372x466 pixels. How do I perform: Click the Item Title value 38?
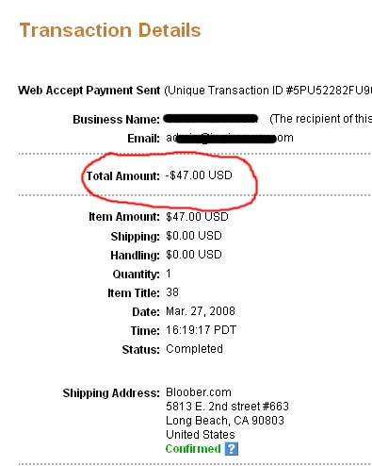[x=172, y=292]
